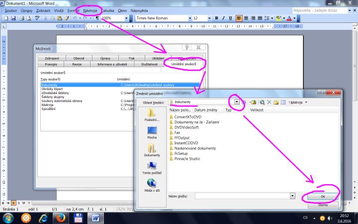The width and height of the screenshot is (358, 224).
Task: Open the Views icon in file dialog toolbar
Action: (x=283, y=102)
